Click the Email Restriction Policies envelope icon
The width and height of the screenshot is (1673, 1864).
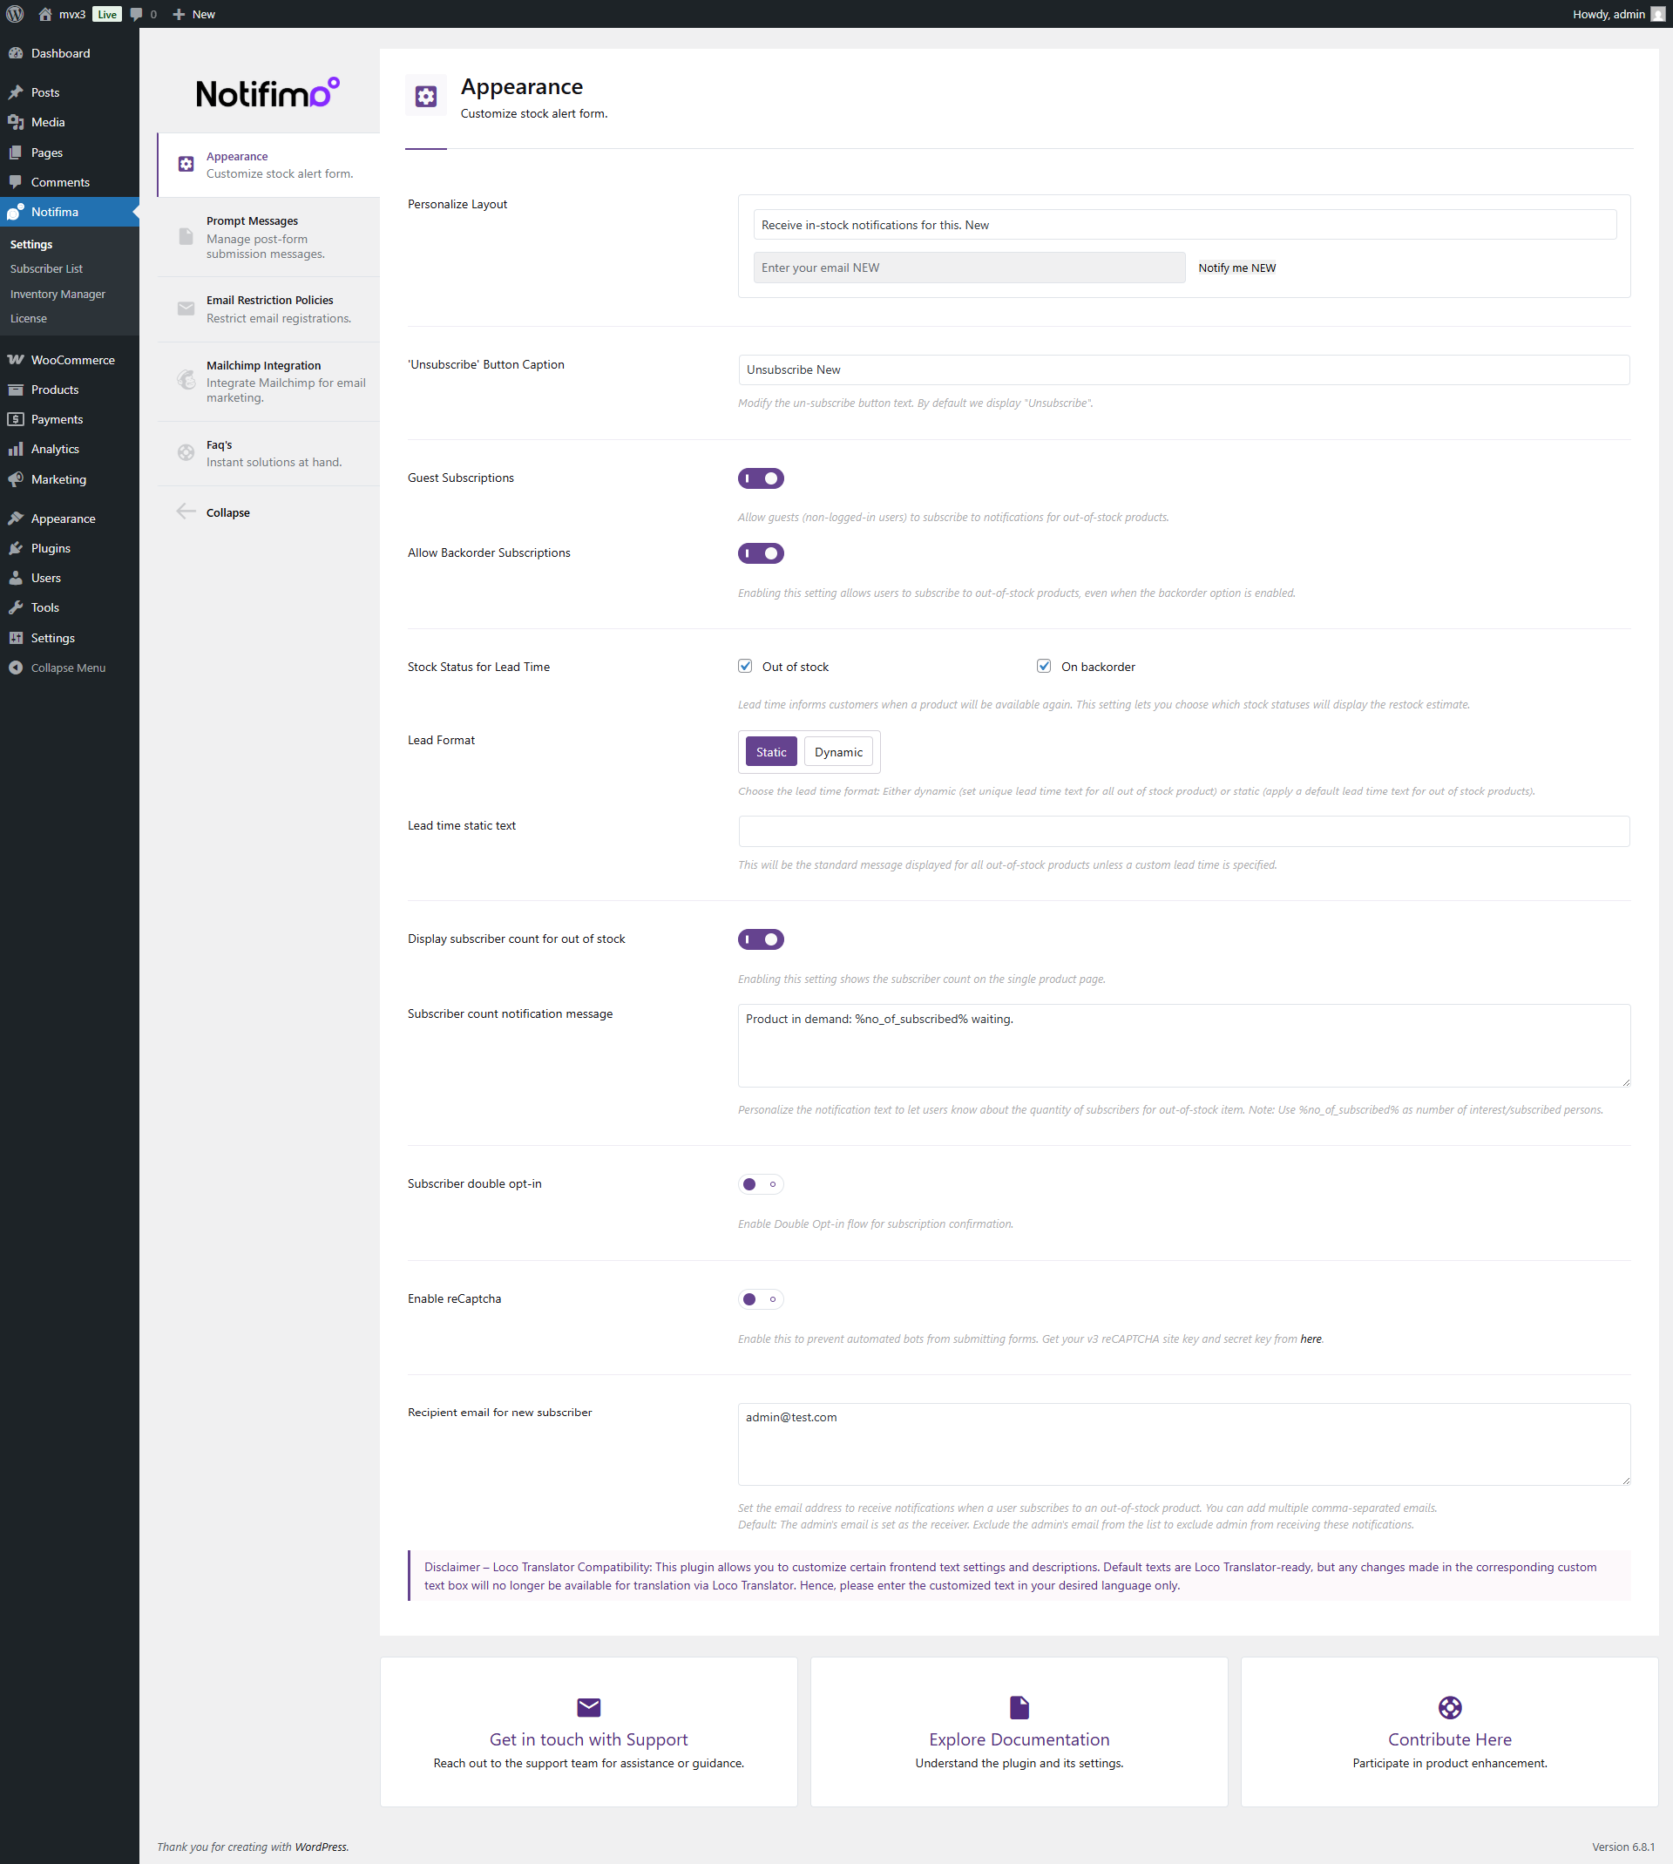click(186, 308)
